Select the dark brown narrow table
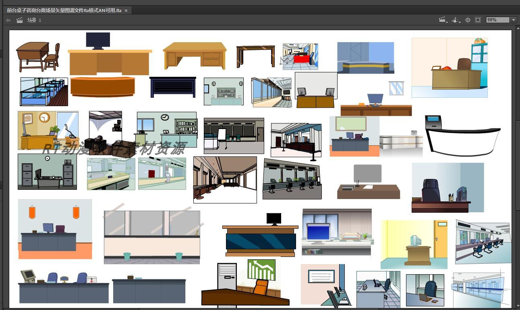This screenshot has height=310, width=520. pos(255,56)
